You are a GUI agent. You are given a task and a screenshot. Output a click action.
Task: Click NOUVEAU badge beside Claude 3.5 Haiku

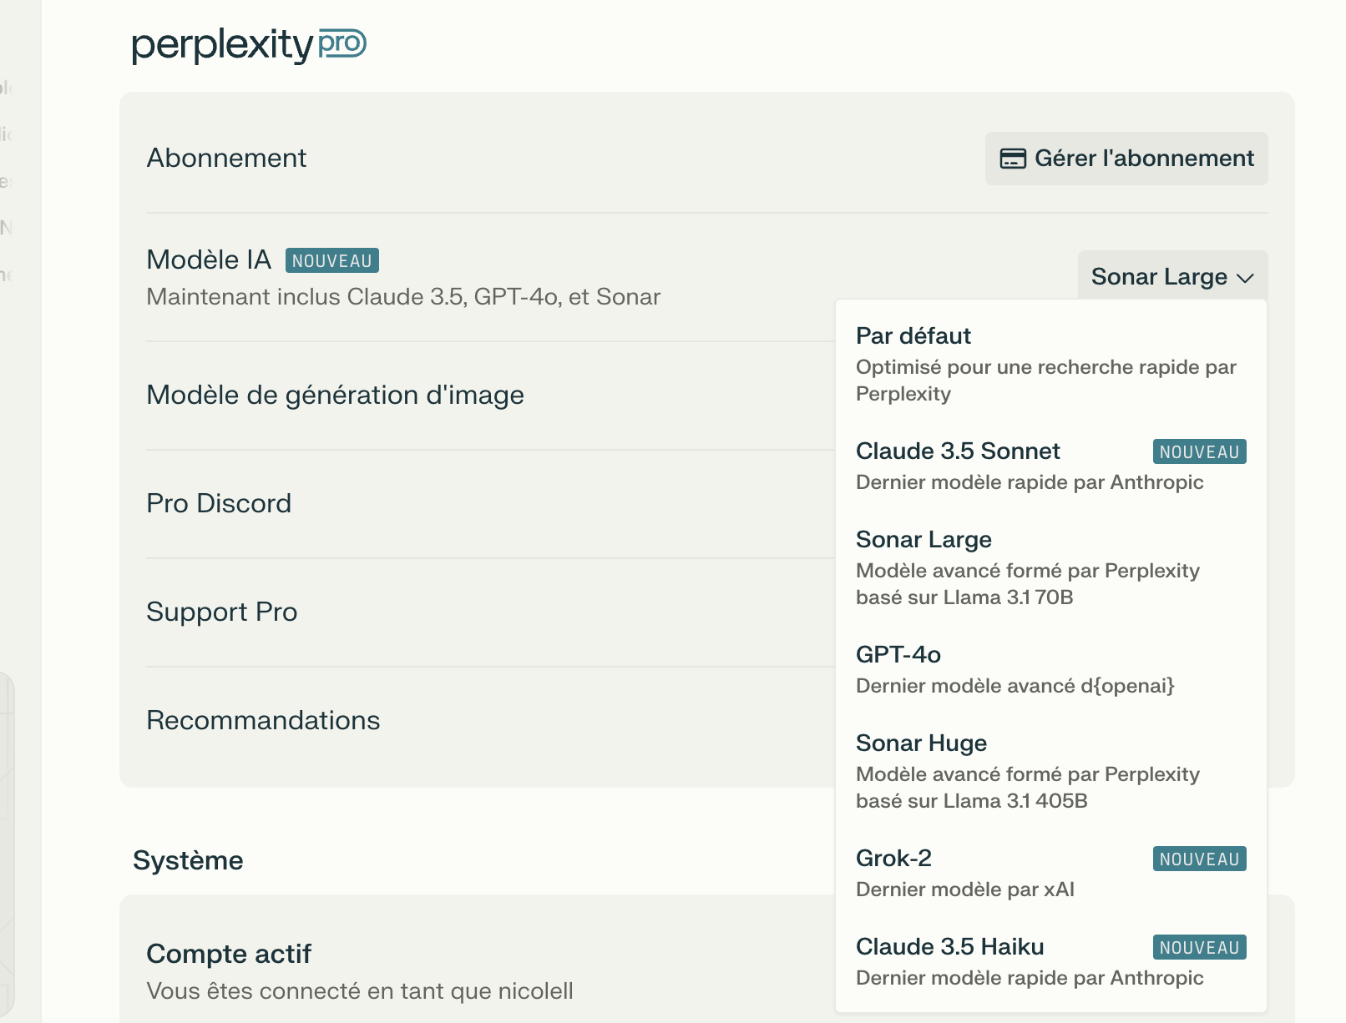(x=1199, y=947)
